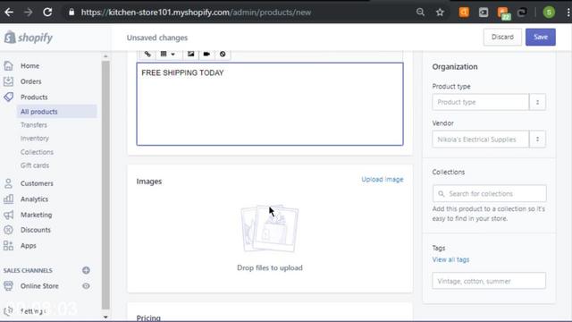
Task: Open Collections in the sidebar
Action: (x=37, y=152)
